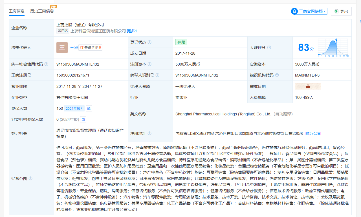Click help icon next to 天眼评分
Image resolution: width=361 pixels, height=217 pixels.
pos(269,48)
